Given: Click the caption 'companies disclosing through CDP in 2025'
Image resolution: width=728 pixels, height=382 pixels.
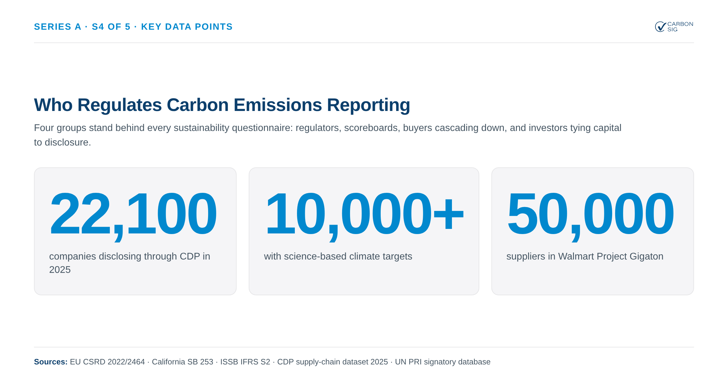Looking at the screenshot, I should click(130, 263).
